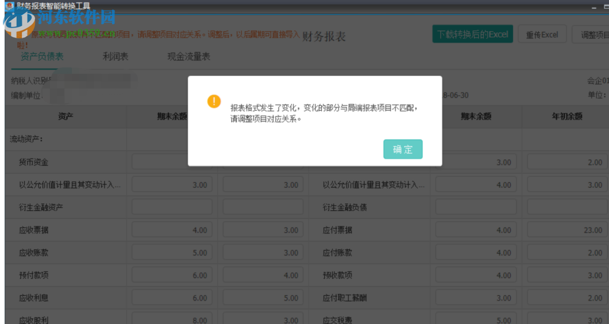Click the 应收账款 row label
The image size is (609, 324).
pos(34,253)
